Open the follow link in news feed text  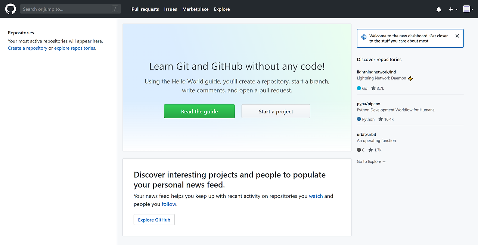169,204
